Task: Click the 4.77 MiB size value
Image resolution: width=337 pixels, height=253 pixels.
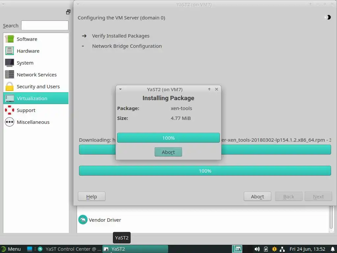Action: 181,118
